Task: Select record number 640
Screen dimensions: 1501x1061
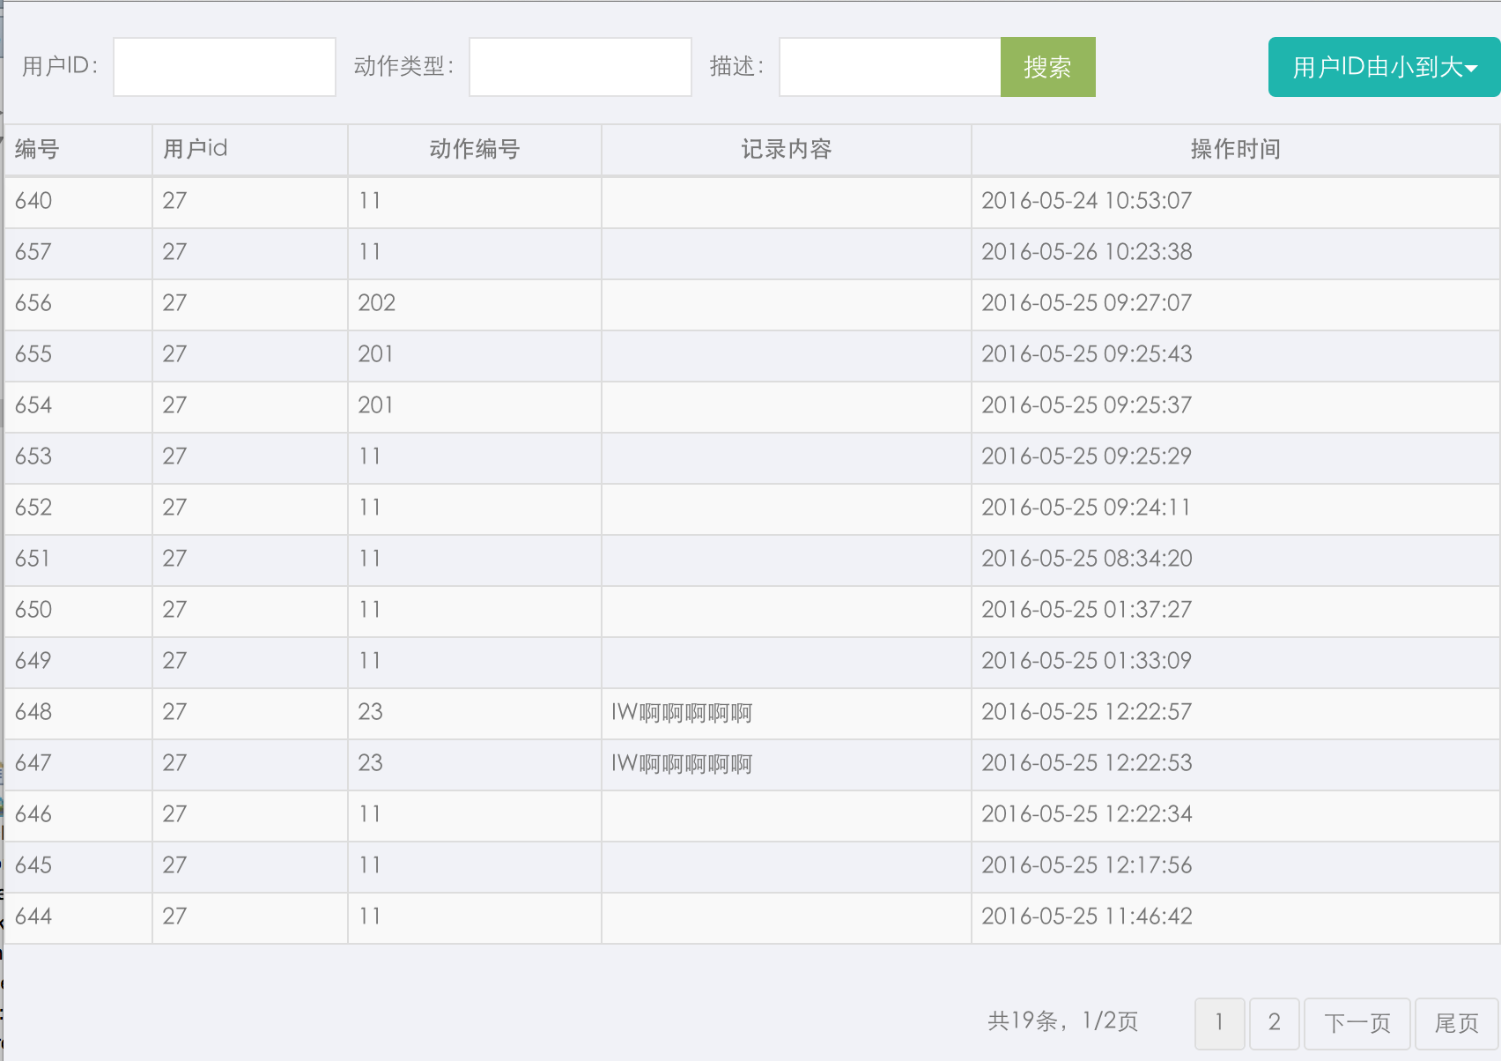Action: tap(33, 201)
